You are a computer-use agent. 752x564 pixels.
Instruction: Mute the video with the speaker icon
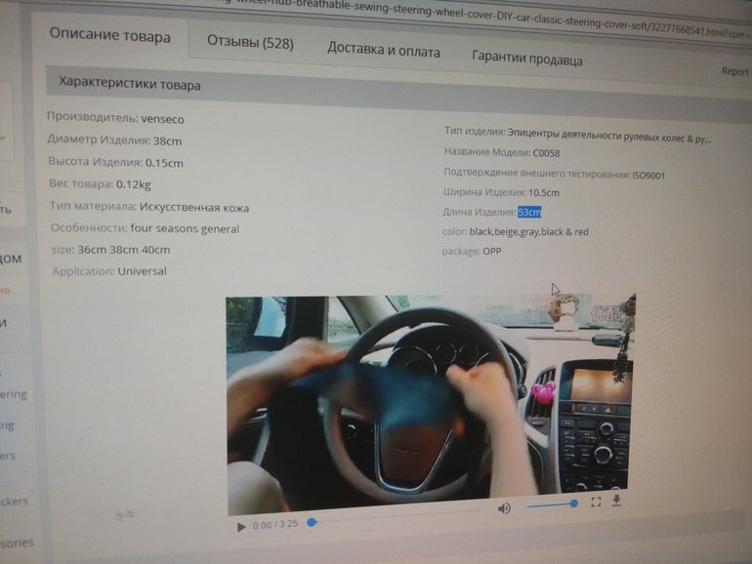click(504, 508)
